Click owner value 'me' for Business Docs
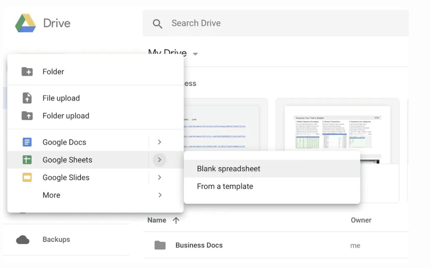431x268 pixels. point(355,246)
